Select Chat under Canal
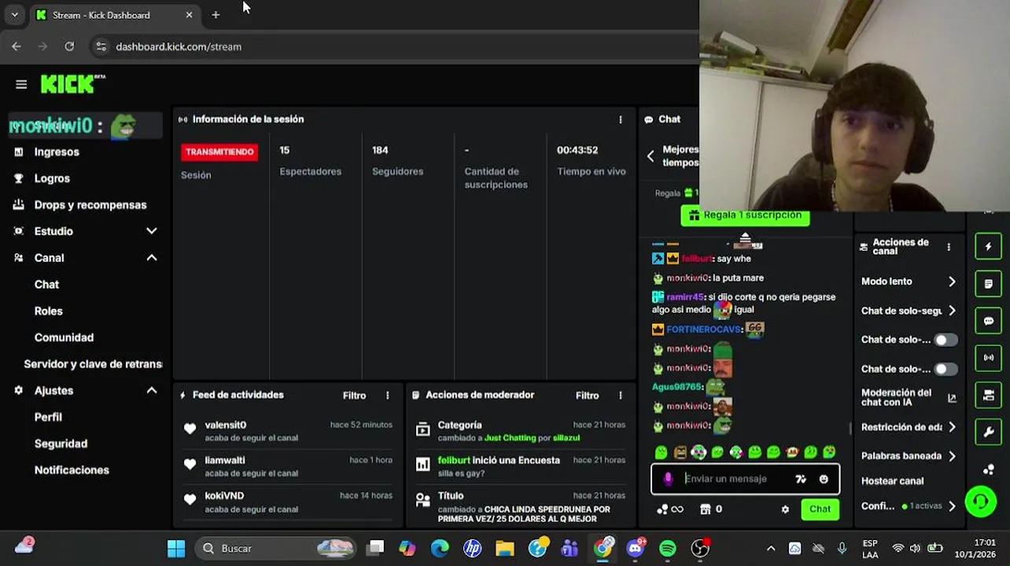 46,285
